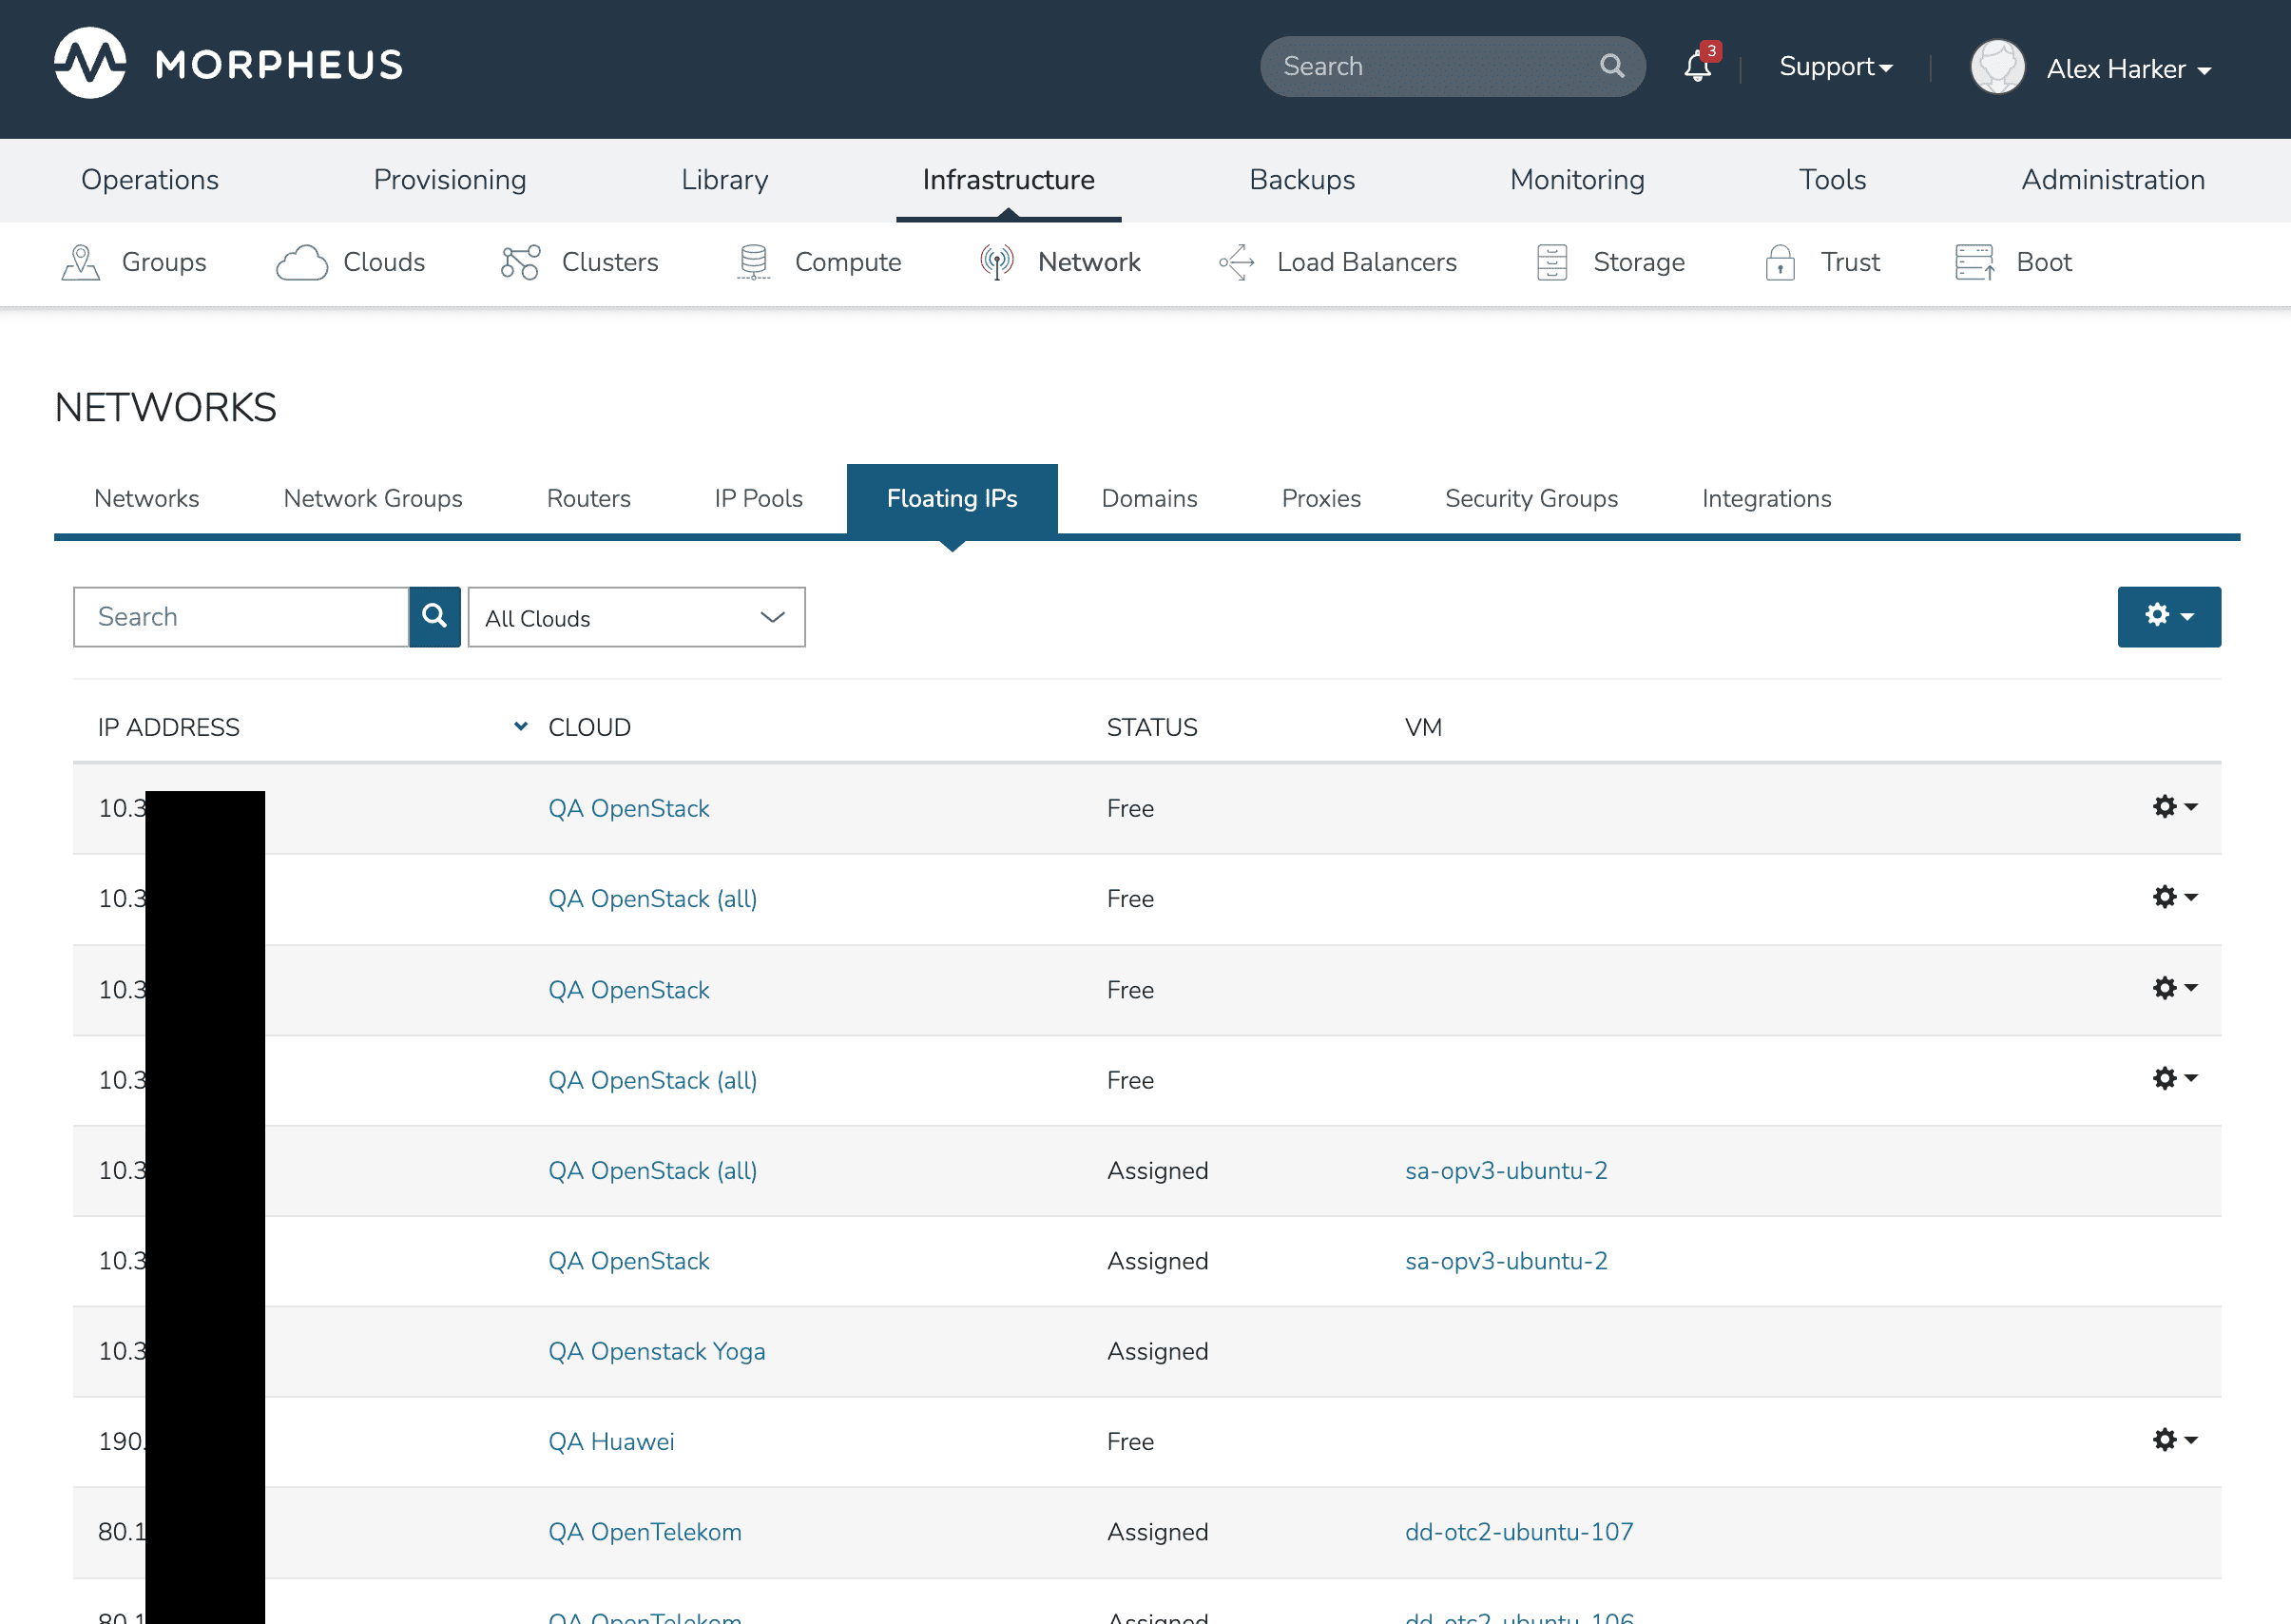The width and height of the screenshot is (2291, 1624).
Task: Open the QA OpenTelekom cloud link
Action: coord(645,1531)
